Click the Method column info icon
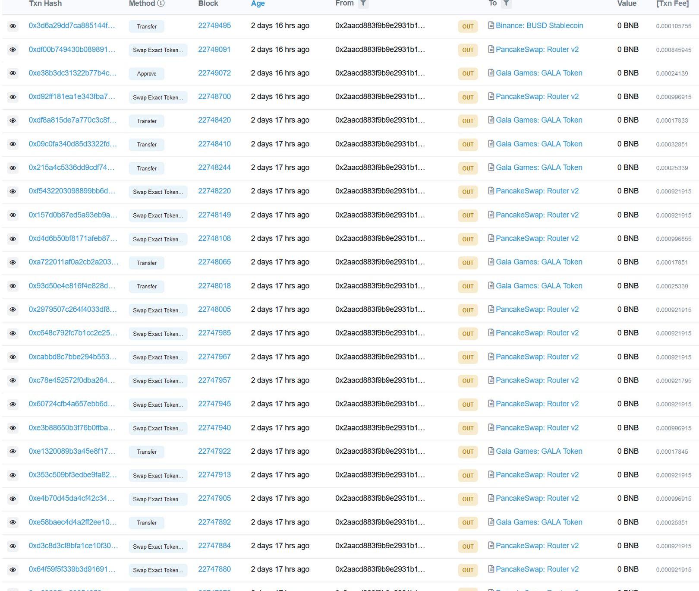 [161, 3]
